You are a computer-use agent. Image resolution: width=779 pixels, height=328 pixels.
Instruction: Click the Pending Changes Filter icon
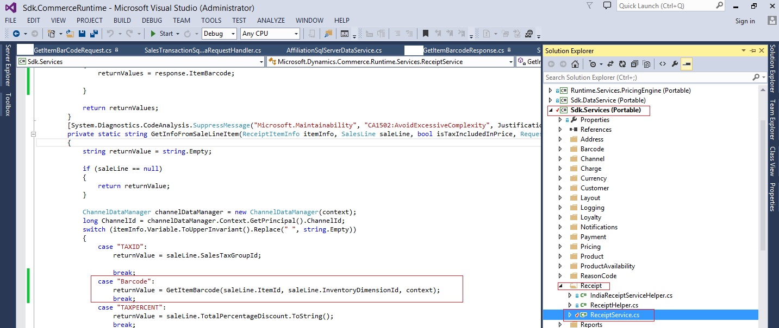tap(593, 64)
